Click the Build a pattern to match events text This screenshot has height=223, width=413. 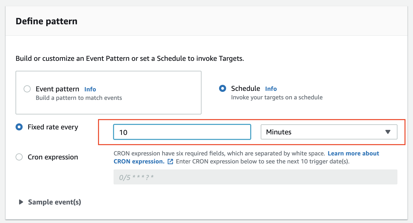click(x=79, y=98)
